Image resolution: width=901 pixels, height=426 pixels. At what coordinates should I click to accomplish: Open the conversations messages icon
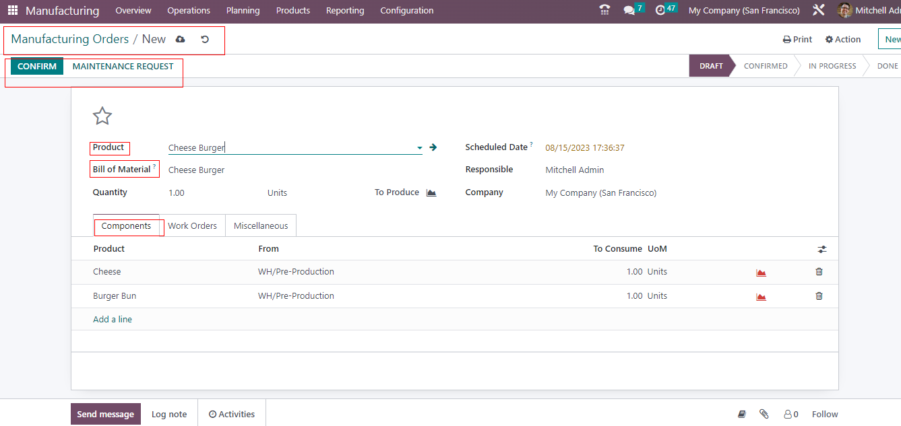click(629, 11)
